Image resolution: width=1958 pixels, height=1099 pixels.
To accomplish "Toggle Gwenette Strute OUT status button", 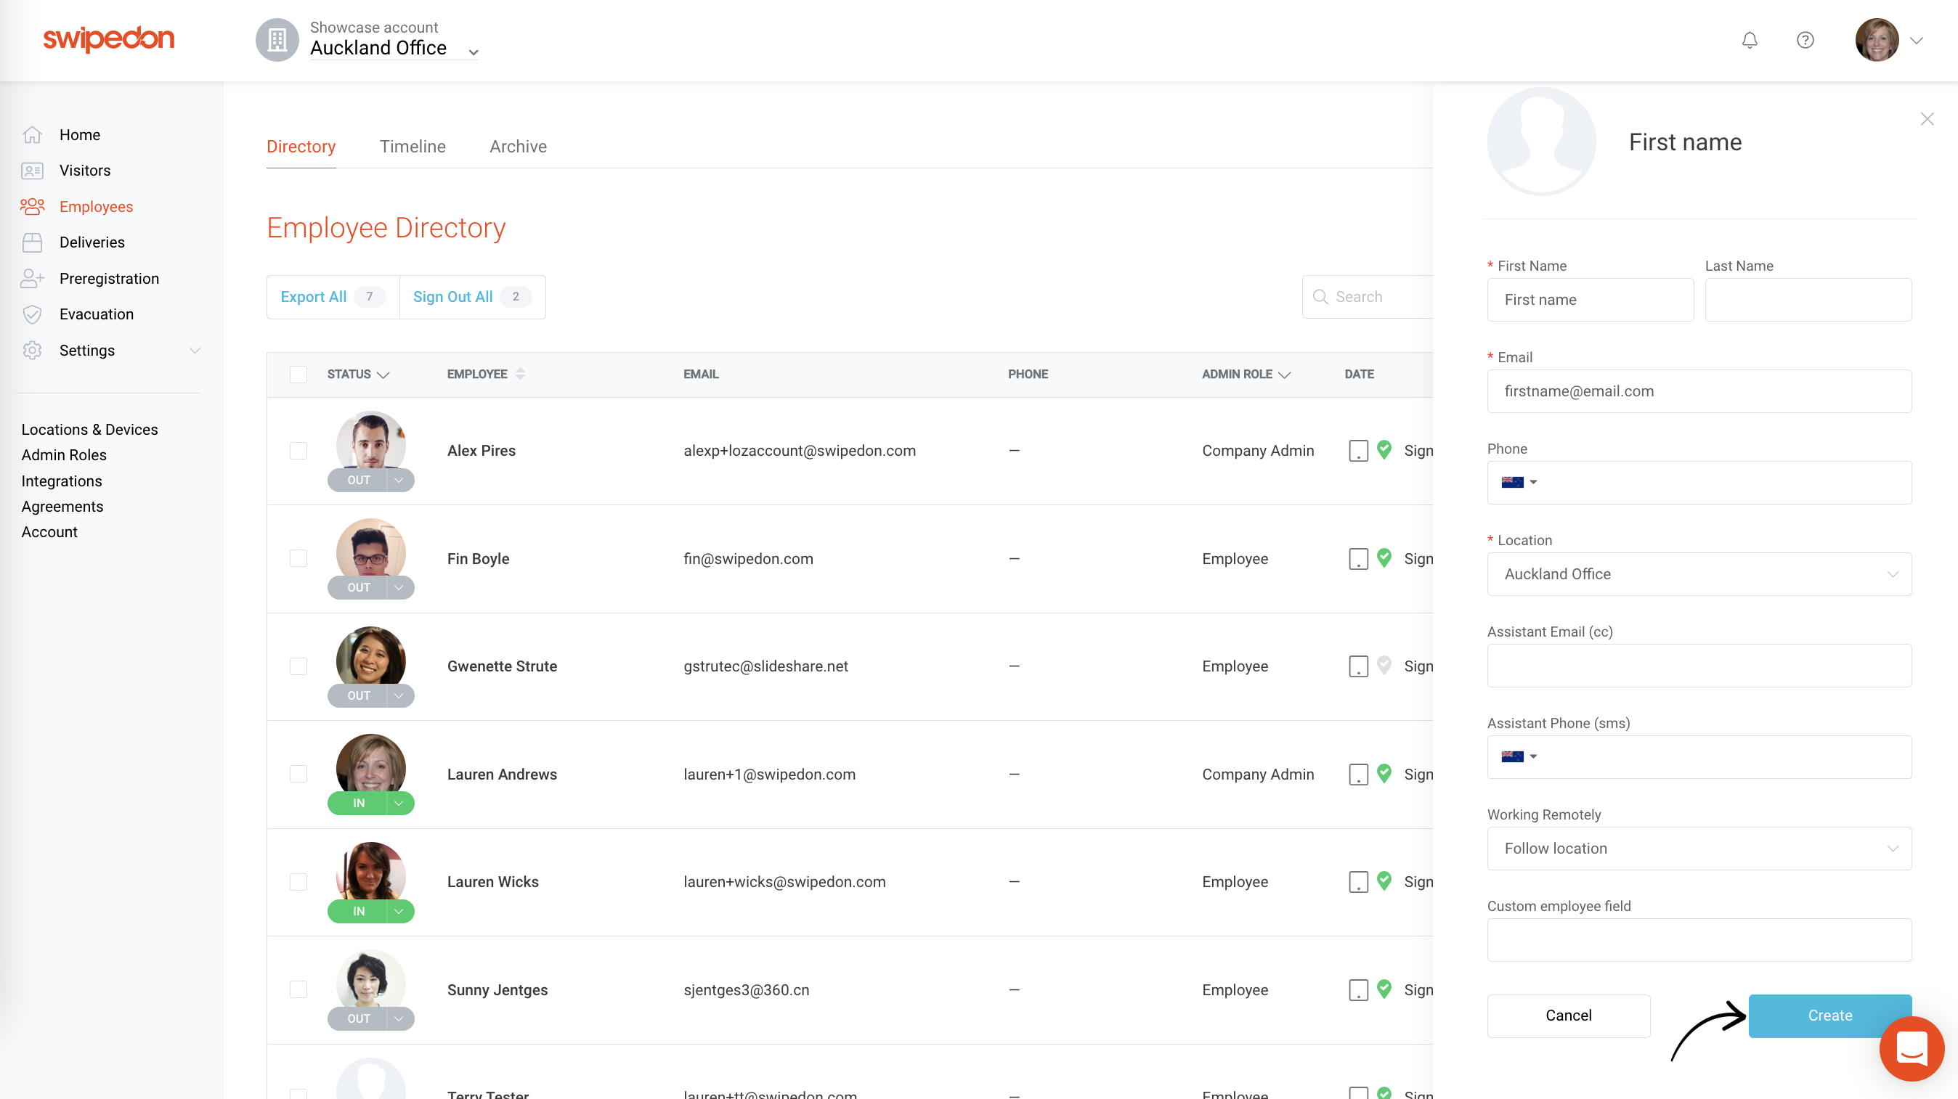I will coord(357,695).
